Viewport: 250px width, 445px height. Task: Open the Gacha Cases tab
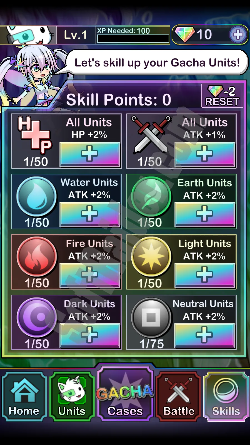[x=125, y=394]
